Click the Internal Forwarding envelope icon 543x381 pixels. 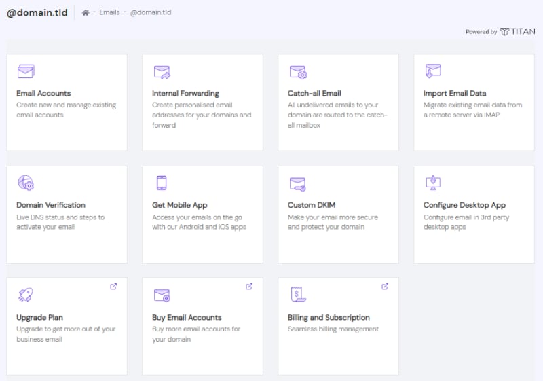point(162,71)
